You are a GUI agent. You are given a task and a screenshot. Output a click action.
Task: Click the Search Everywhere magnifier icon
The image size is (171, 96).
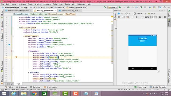coord(165,7)
